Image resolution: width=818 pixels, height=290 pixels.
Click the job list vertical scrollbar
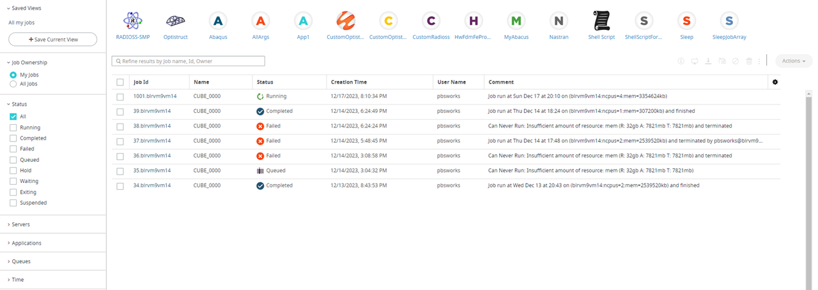click(x=808, y=191)
